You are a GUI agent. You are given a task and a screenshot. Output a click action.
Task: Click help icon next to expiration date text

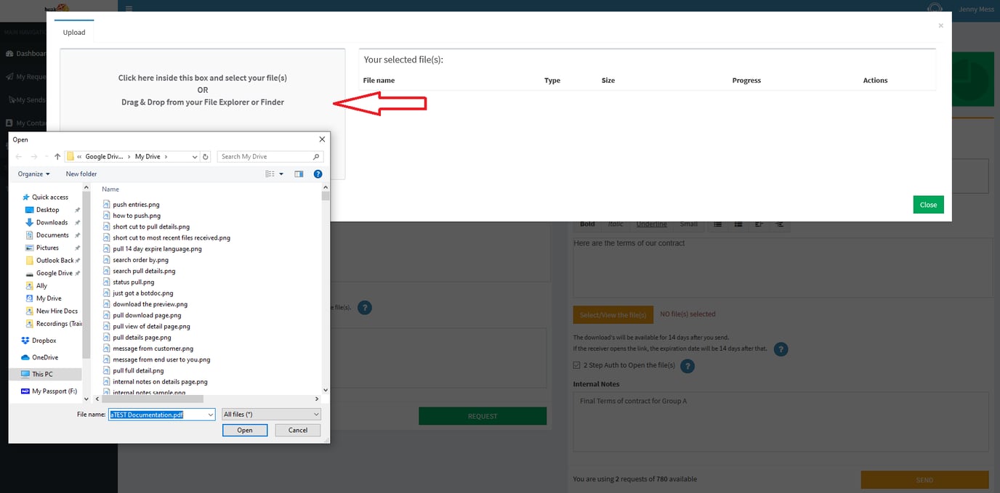pos(781,349)
